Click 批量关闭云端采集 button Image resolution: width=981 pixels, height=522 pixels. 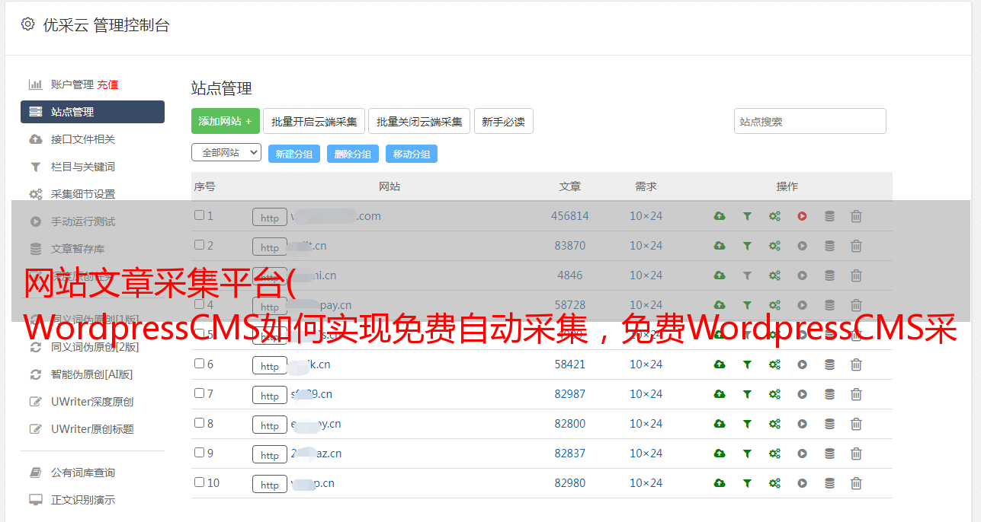point(419,121)
